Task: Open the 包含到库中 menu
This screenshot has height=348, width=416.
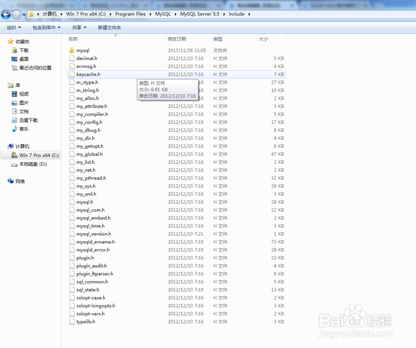Action: coord(47,27)
